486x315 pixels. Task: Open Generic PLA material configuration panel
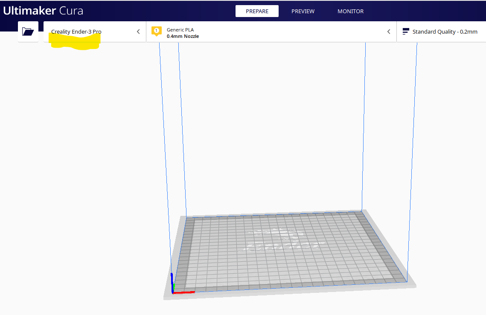pos(271,31)
